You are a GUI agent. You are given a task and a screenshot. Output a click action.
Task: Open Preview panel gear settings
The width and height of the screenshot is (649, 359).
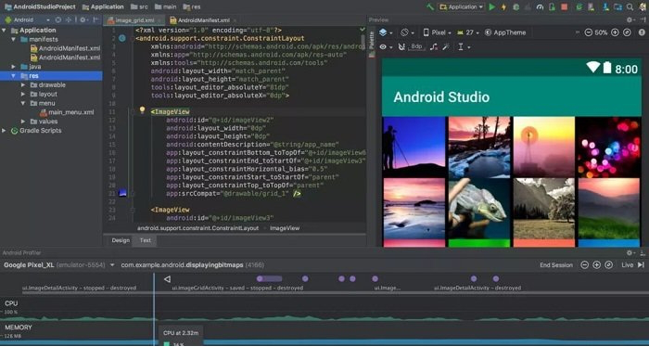630,19
